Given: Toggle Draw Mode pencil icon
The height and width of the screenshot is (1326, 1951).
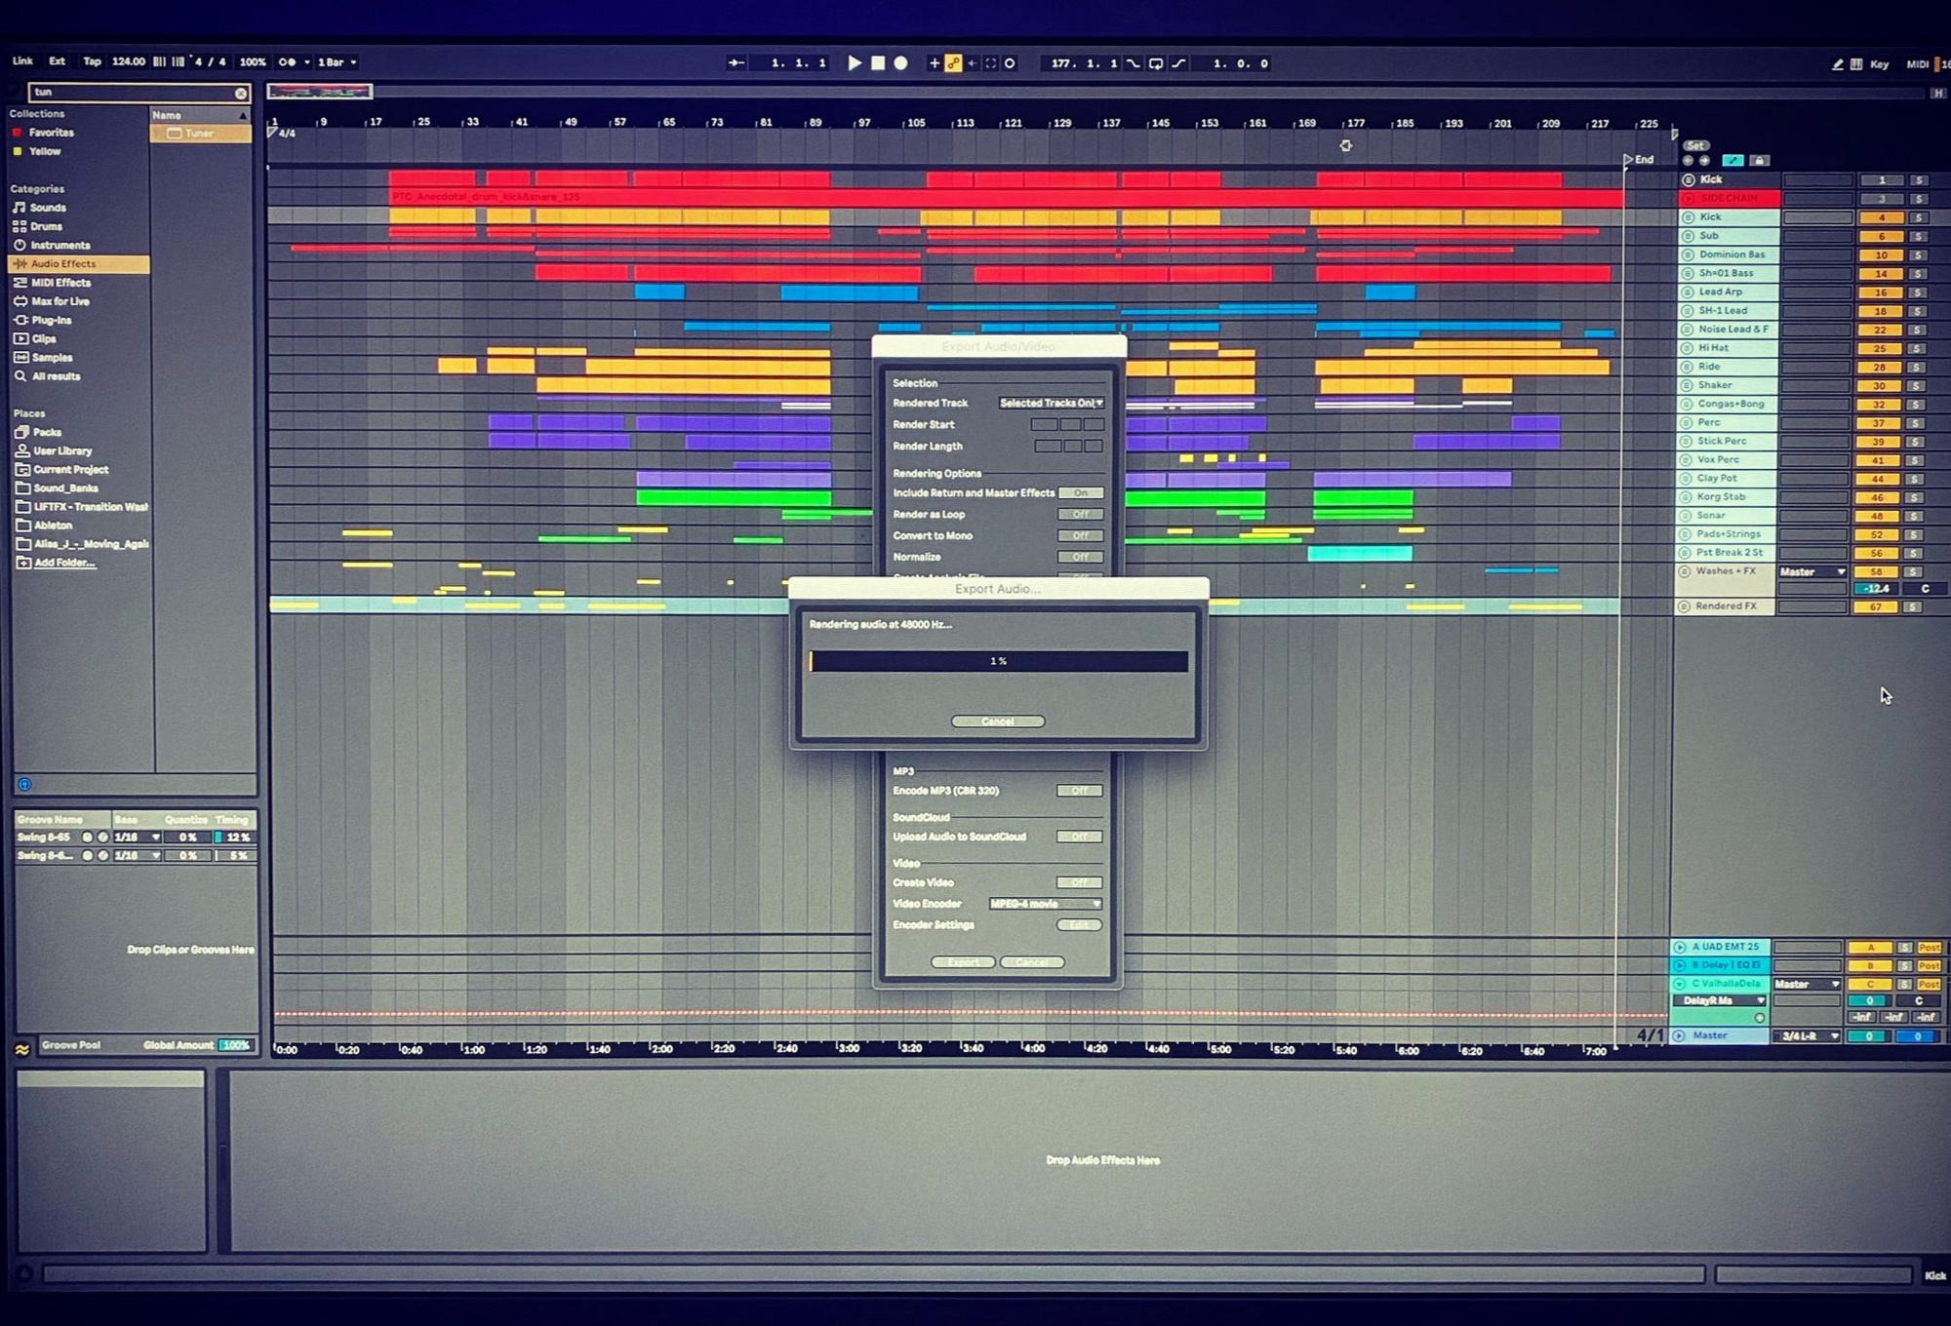Looking at the screenshot, I should click(x=1838, y=64).
